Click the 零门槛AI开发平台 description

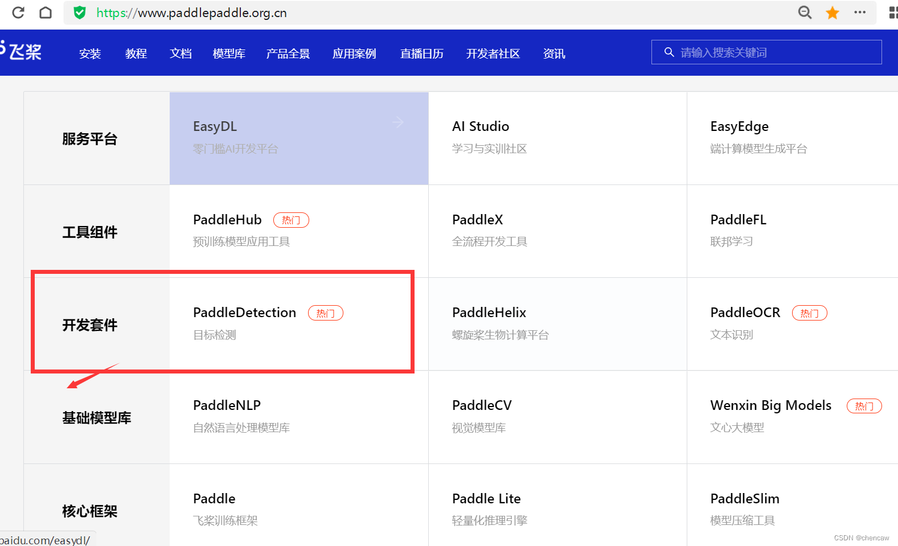click(x=235, y=149)
